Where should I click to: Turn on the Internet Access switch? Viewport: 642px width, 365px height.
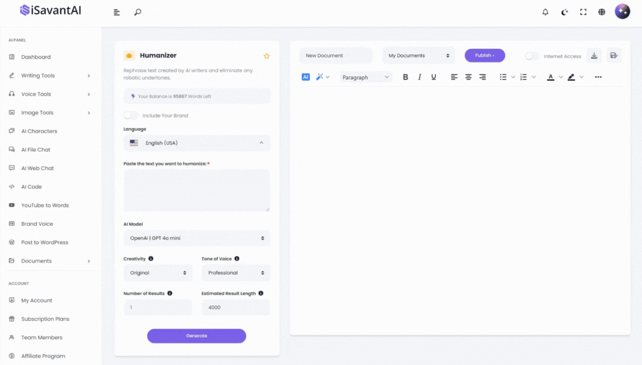pyautogui.click(x=532, y=56)
